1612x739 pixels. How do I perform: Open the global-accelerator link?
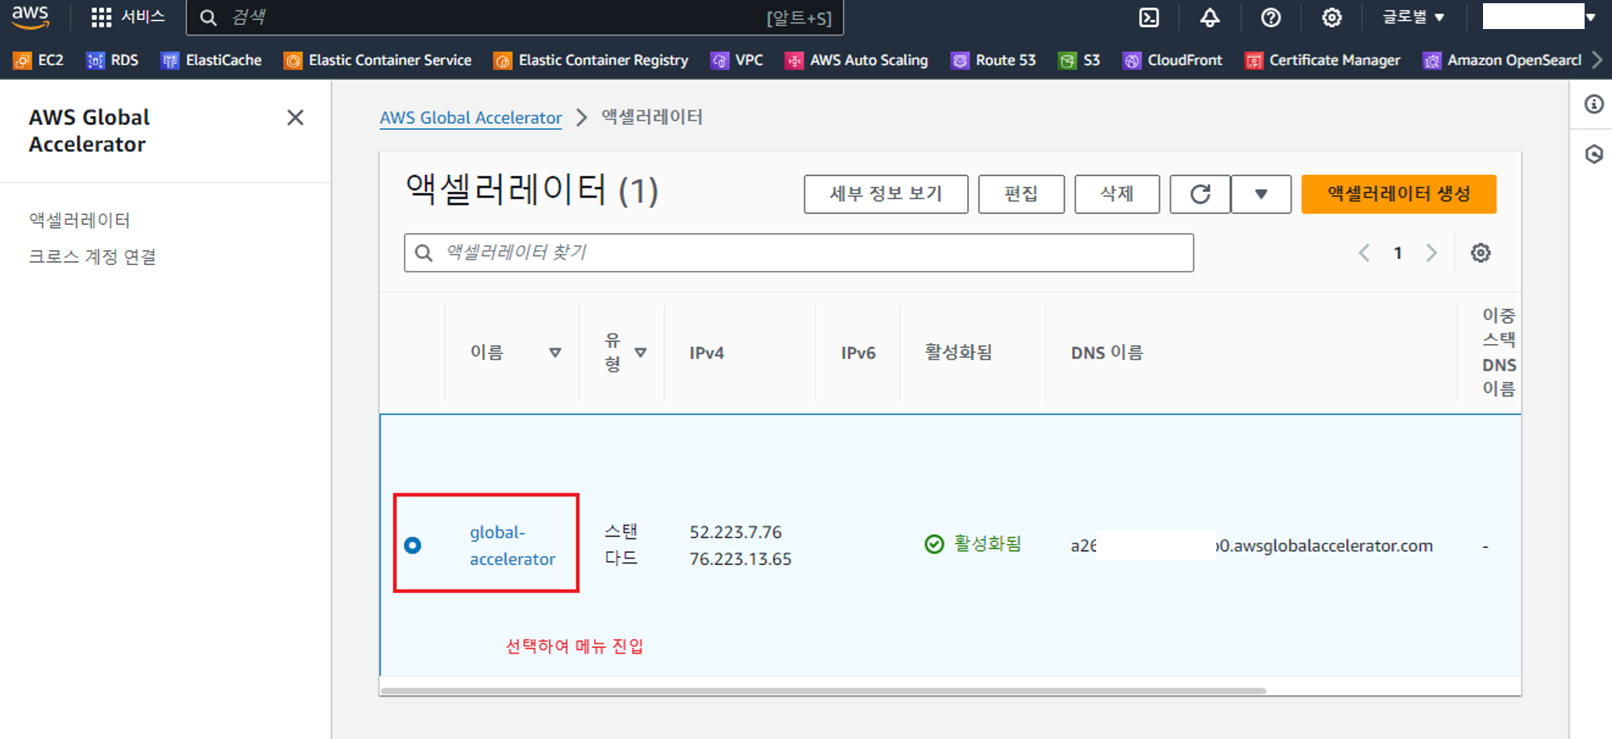(513, 546)
